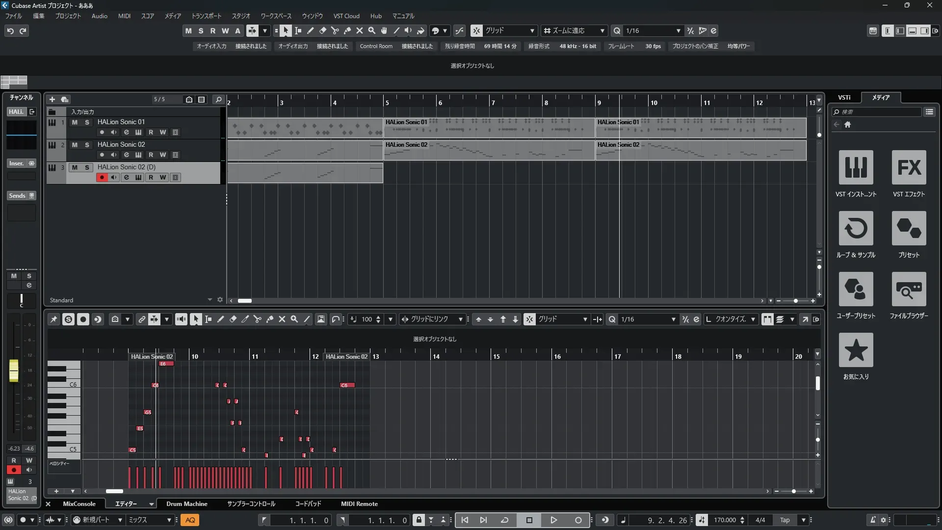Open the grid type dropdown in top toolbar
Screen dimensions: 942x530
point(532,30)
